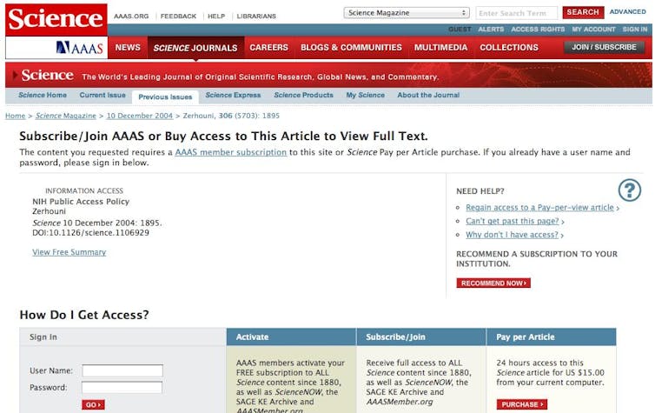Go to the Science Express tab
The image size is (655, 413).
(x=233, y=96)
